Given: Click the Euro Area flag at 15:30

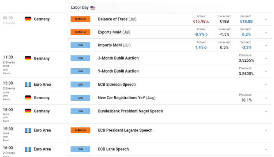Looking at the screenshot, I should 28,130.
